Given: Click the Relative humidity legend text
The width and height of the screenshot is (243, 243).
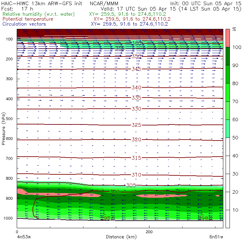Looking at the screenshot, I should coord(39,14).
